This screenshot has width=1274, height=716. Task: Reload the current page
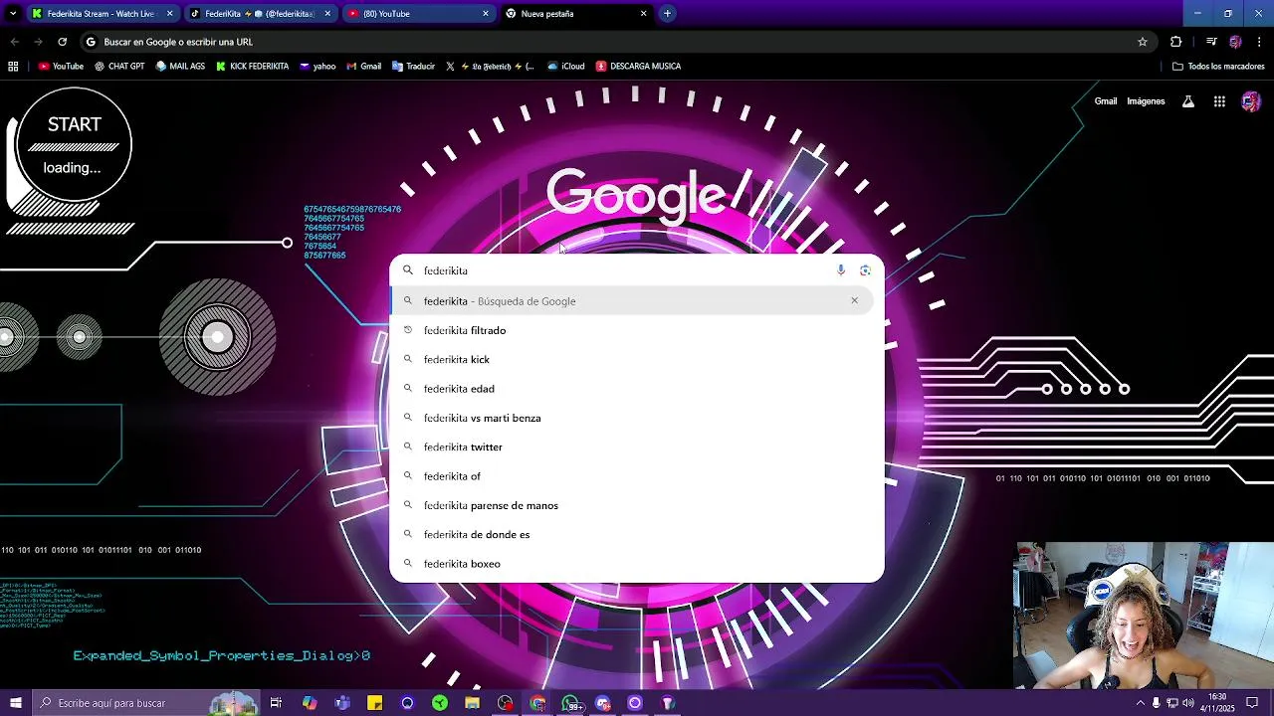[62, 42]
